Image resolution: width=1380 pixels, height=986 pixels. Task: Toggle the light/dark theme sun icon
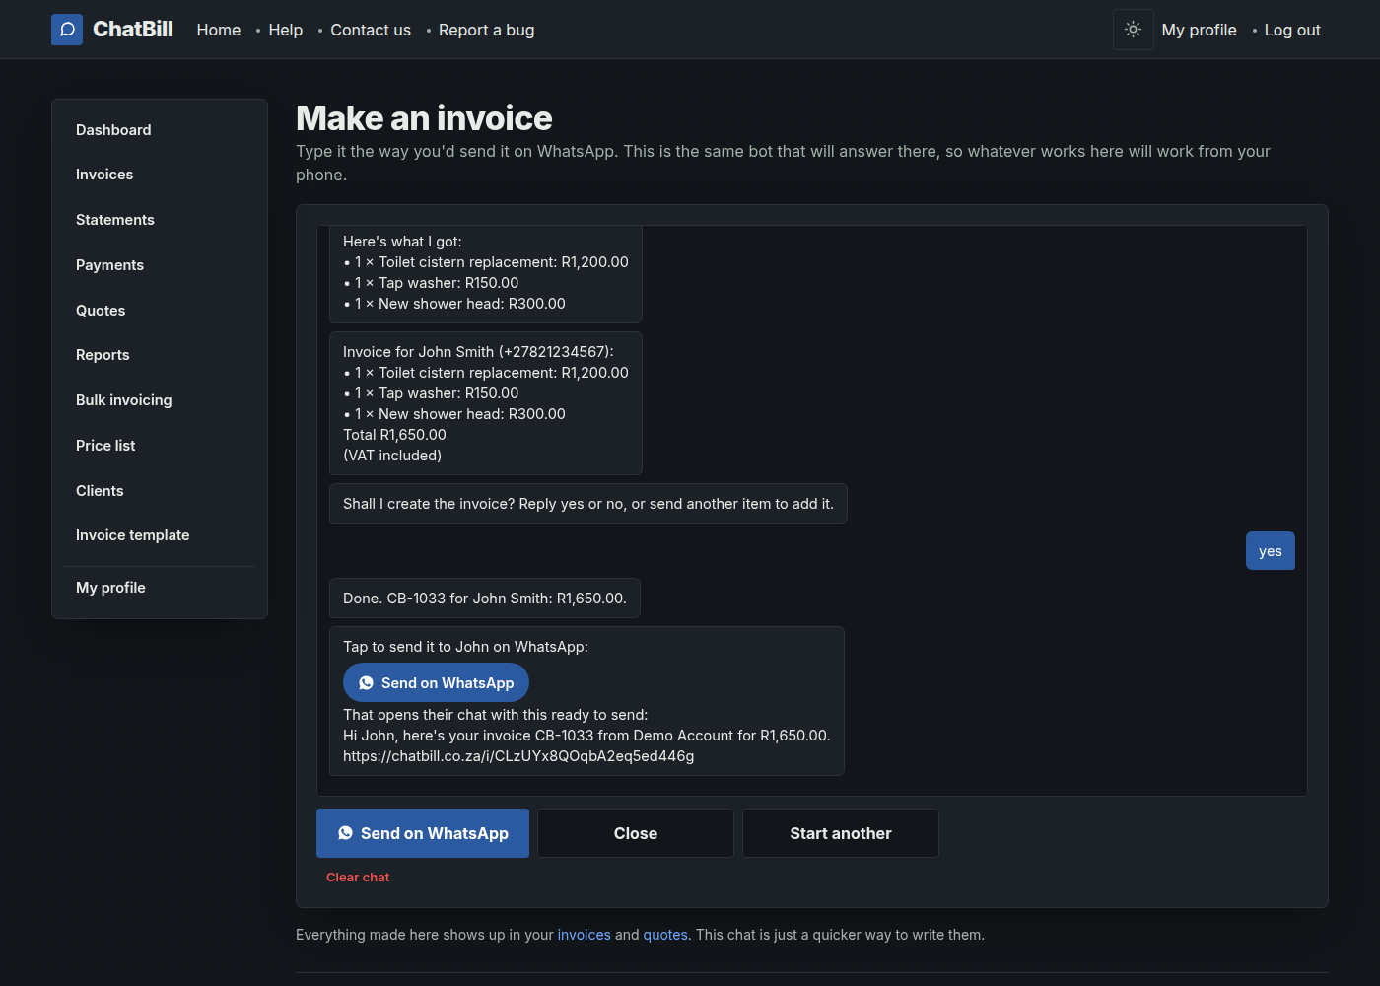click(1134, 30)
